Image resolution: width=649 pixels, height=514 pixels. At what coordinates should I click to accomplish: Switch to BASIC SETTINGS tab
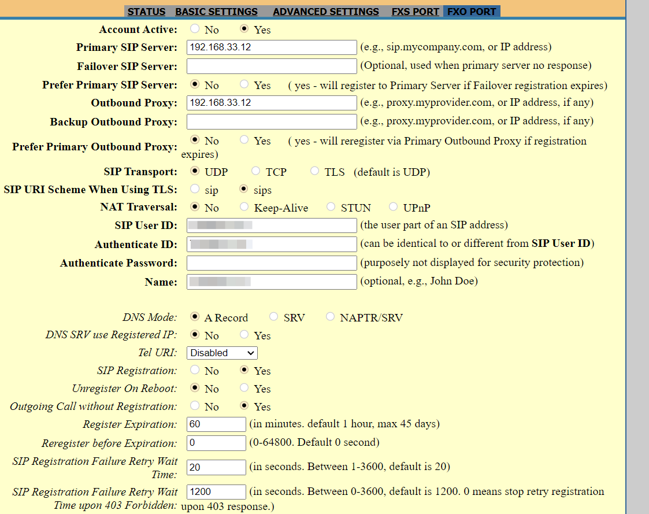tap(216, 12)
